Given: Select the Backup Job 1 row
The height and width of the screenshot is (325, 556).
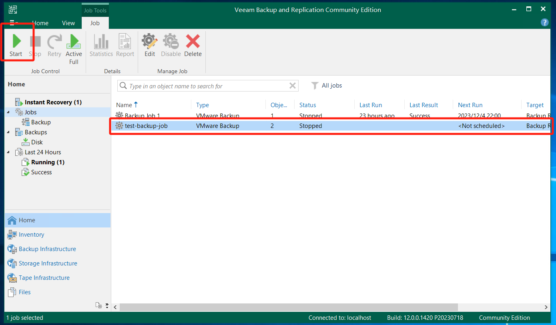Looking at the screenshot, I should (x=331, y=116).
